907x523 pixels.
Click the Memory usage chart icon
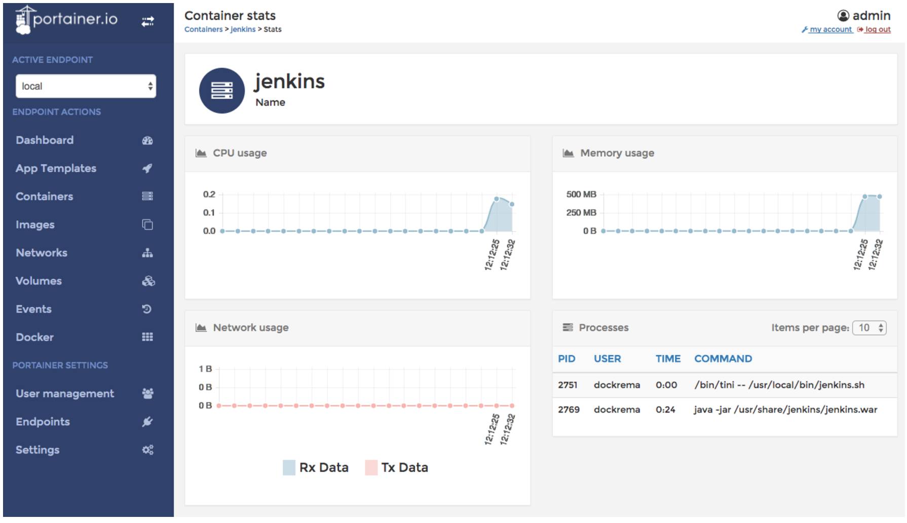[x=568, y=153]
